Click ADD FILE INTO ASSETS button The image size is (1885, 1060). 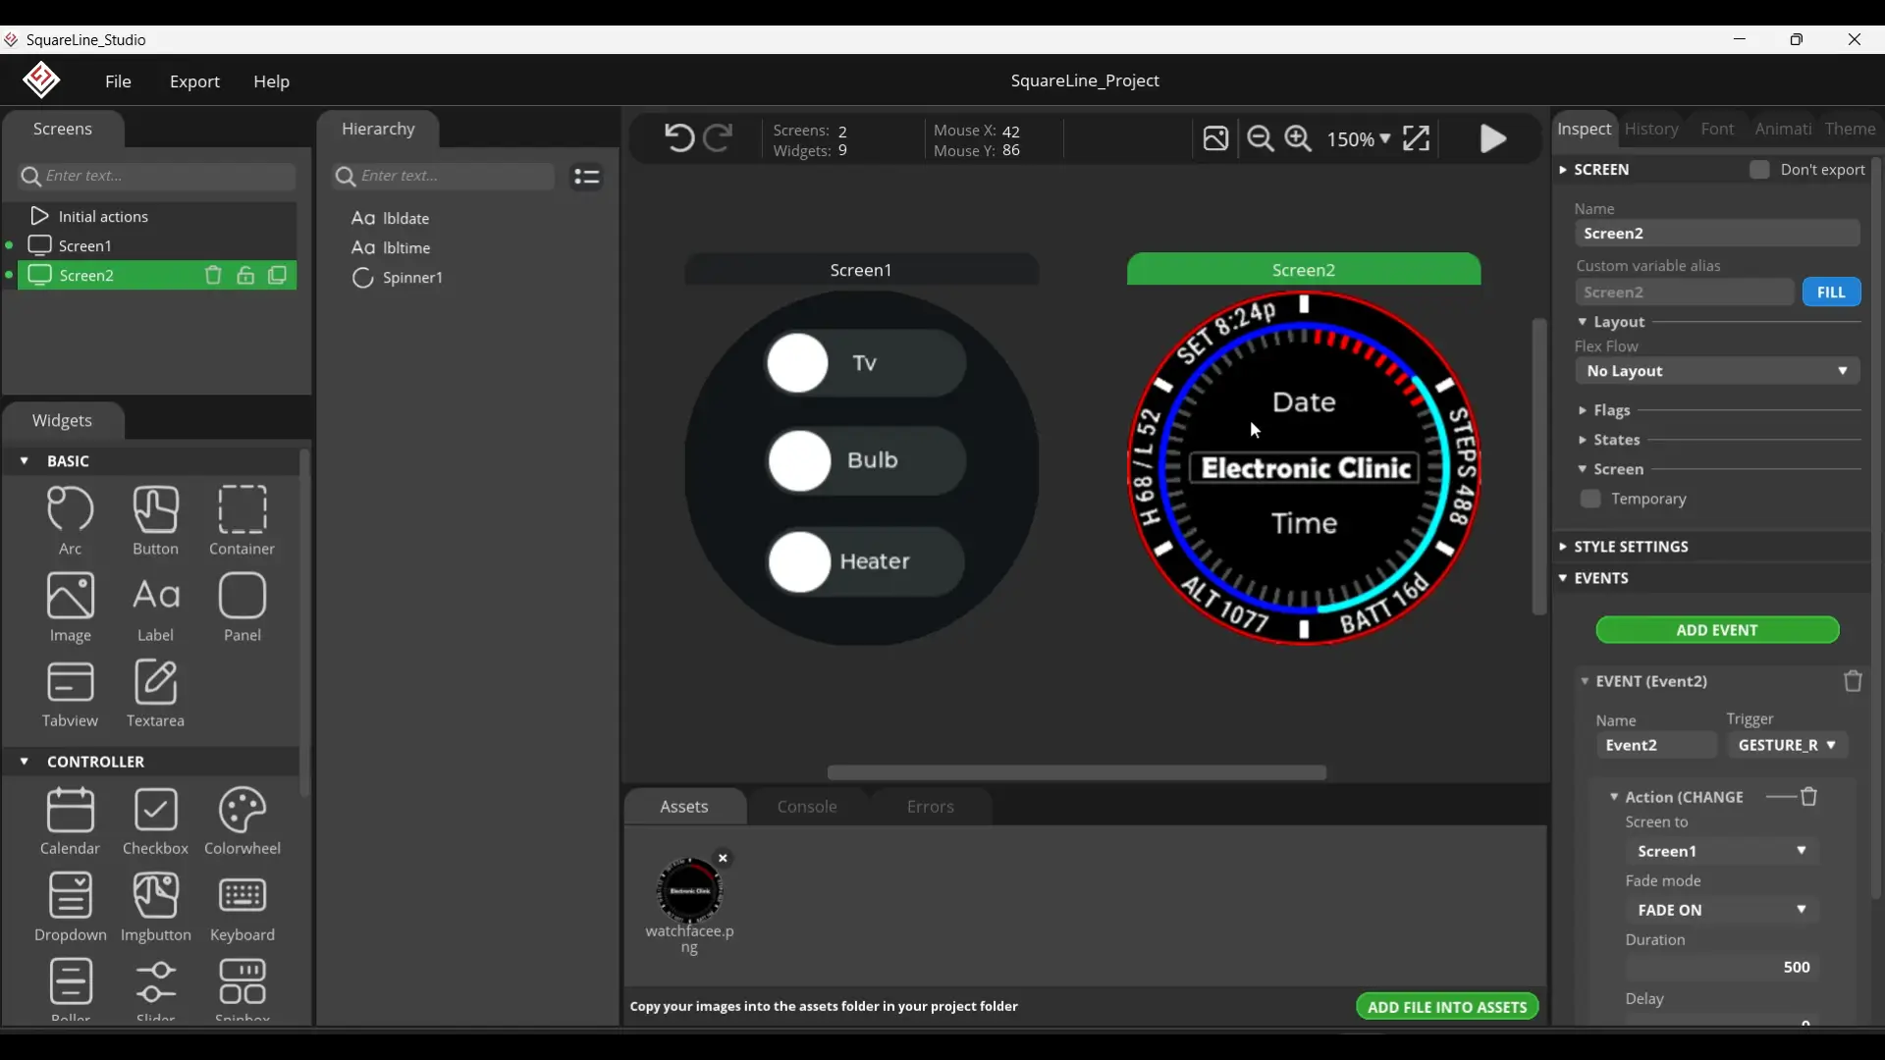click(1446, 1007)
